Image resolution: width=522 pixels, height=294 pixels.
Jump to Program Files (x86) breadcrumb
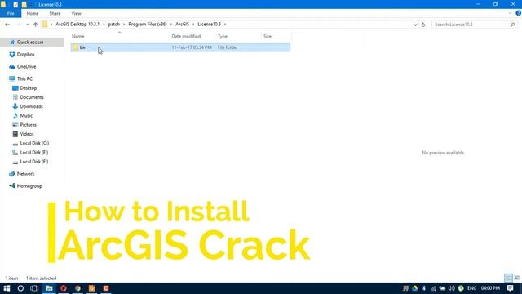pos(148,24)
